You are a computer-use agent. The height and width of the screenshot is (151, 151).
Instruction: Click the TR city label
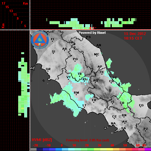[79, 74]
